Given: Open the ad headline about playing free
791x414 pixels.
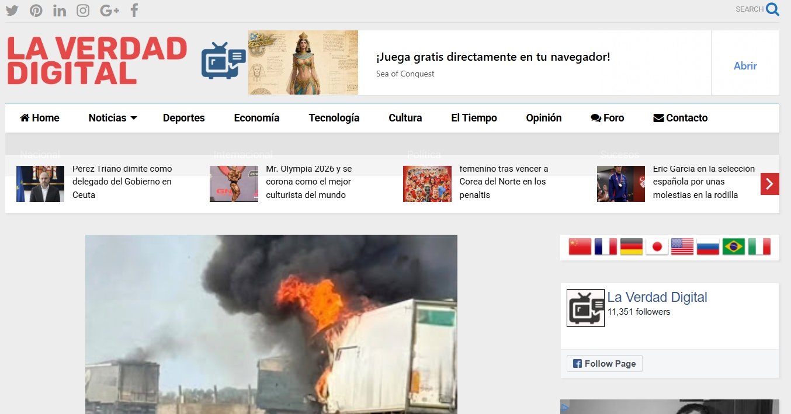Looking at the screenshot, I should [493, 57].
